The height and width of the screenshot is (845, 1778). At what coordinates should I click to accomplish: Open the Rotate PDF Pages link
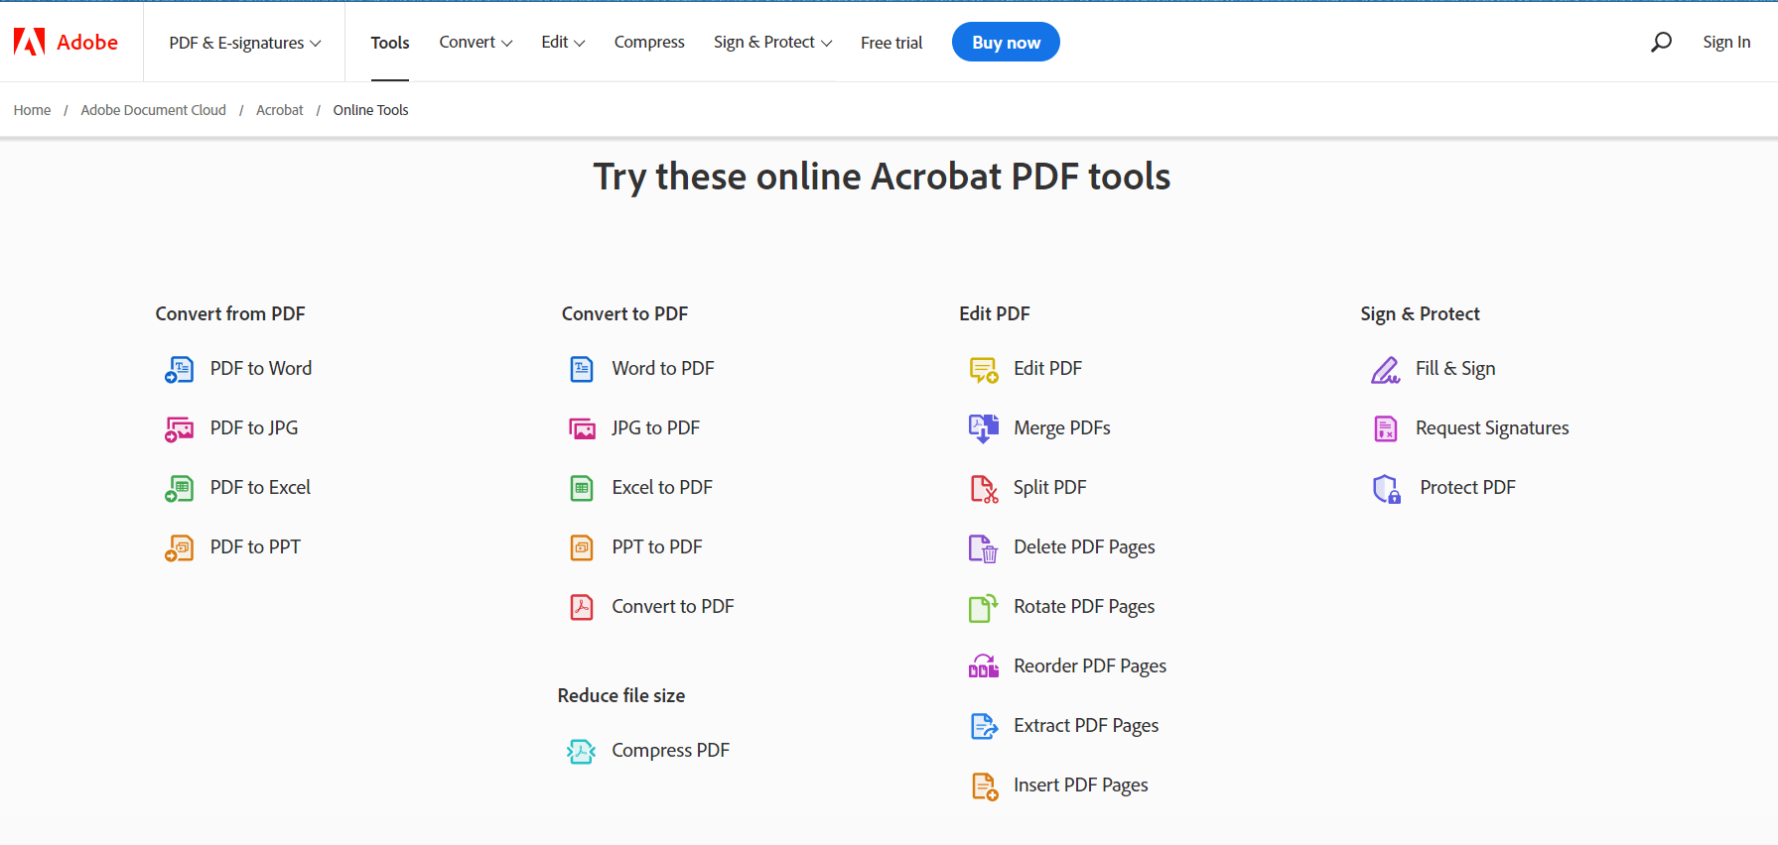1084,607
